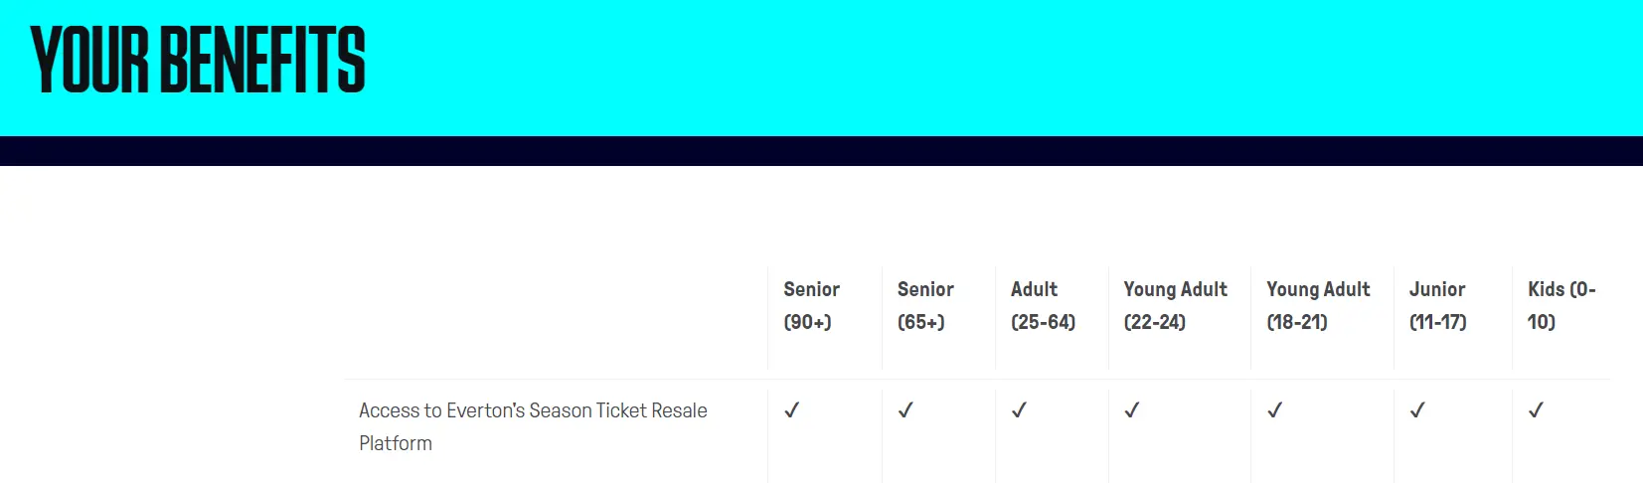Click the checkmark under Senior (90+)

(792, 410)
